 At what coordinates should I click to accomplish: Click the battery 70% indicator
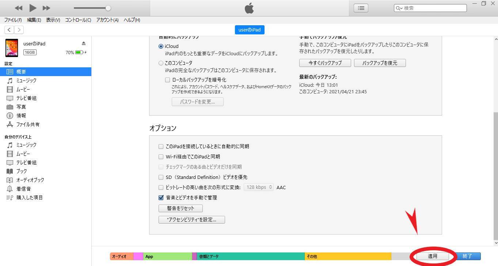[76, 52]
